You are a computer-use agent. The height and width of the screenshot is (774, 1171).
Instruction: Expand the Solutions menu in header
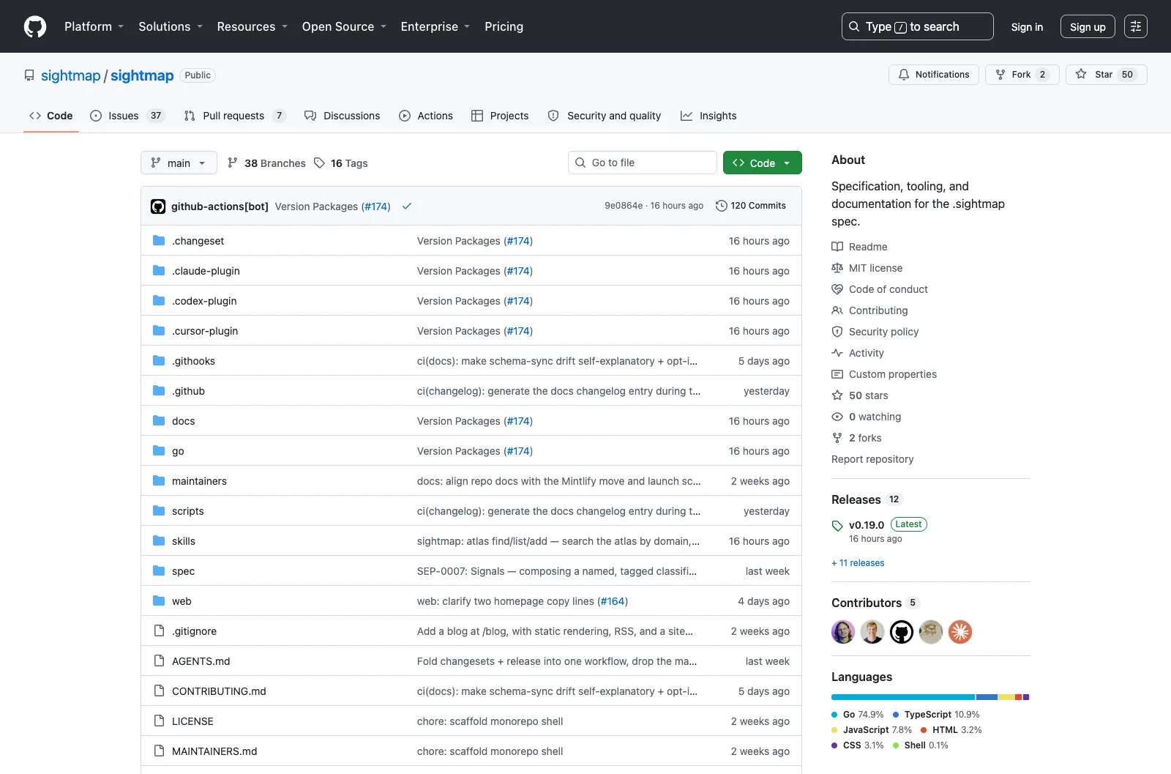click(x=171, y=26)
